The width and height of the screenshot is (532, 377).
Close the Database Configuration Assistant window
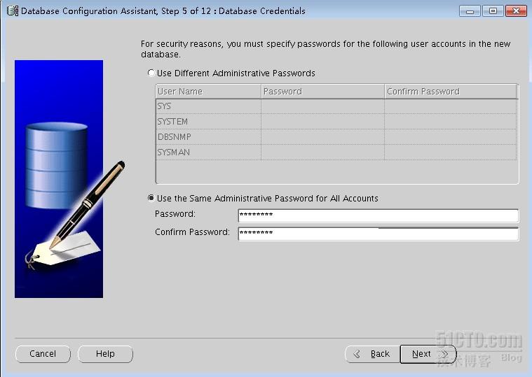click(516, 11)
